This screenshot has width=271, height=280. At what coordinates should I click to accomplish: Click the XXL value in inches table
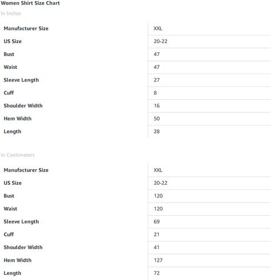pyautogui.click(x=158, y=29)
